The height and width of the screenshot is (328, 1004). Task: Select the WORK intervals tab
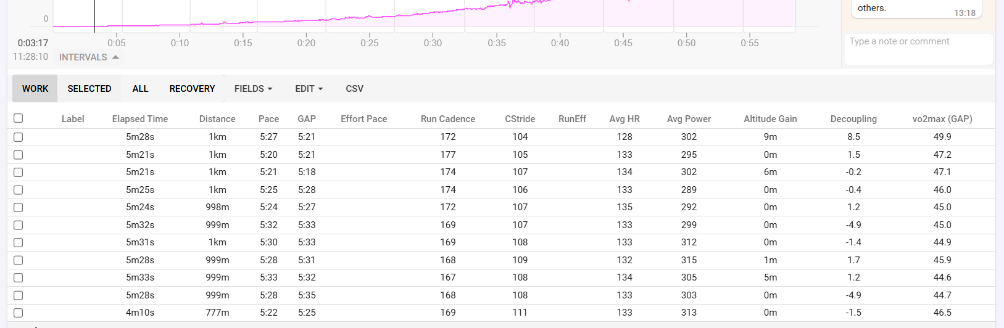(x=35, y=89)
